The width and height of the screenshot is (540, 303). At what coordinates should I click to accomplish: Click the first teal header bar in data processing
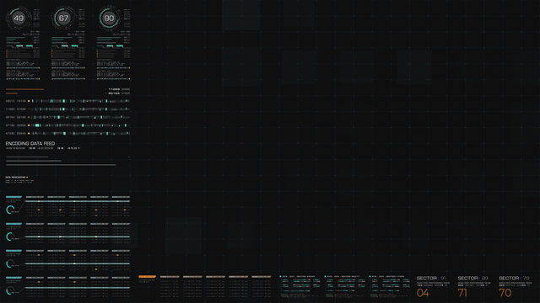point(13,197)
